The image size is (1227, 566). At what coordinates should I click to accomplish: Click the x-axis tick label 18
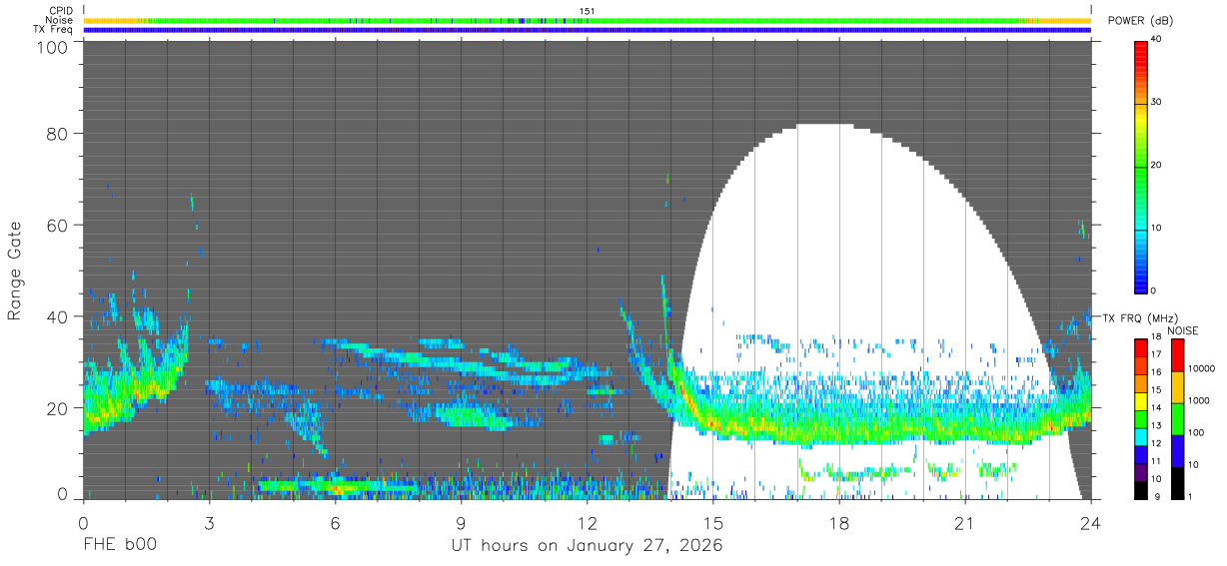pos(838,522)
